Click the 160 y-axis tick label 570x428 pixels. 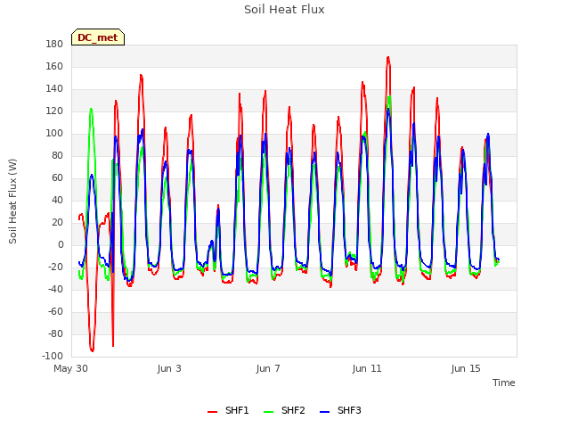click(54, 66)
